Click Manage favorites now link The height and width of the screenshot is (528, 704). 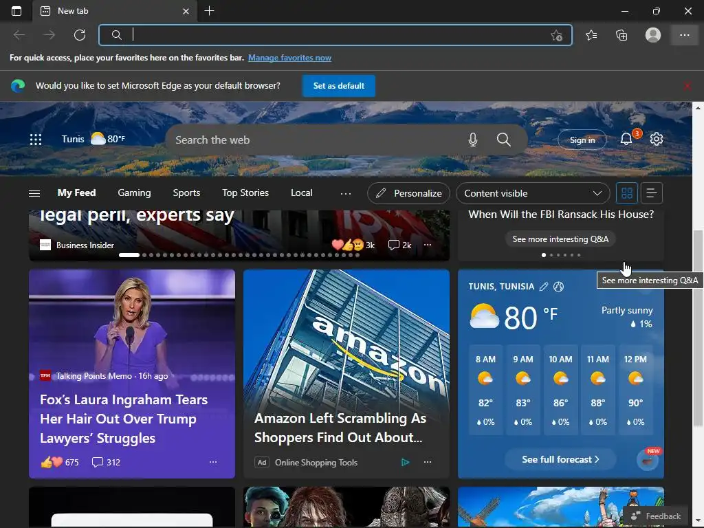point(289,58)
